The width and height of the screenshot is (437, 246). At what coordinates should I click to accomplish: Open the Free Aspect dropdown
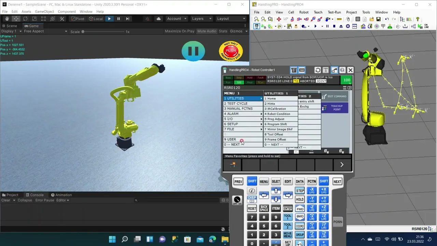45,31
